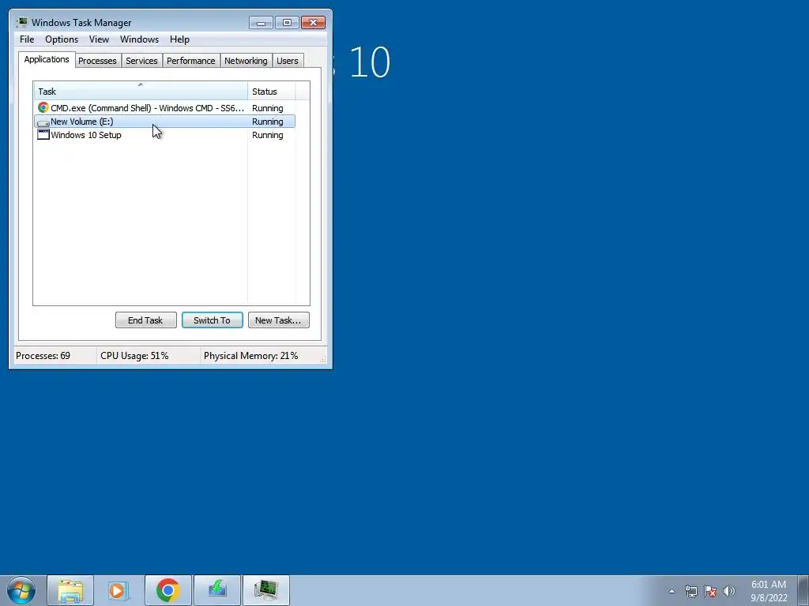
Task: Switch to the Services tab
Action: click(141, 61)
